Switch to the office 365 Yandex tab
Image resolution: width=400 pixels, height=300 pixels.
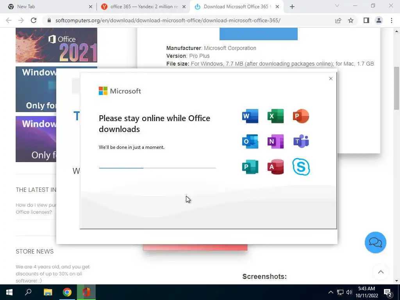[143, 7]
